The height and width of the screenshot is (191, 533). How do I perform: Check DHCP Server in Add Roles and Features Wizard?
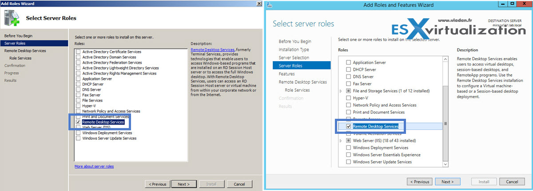tap(348, 70)
